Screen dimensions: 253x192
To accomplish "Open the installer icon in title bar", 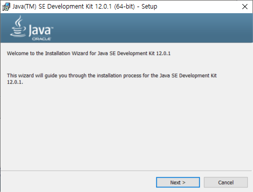I will tap(6, 7).
